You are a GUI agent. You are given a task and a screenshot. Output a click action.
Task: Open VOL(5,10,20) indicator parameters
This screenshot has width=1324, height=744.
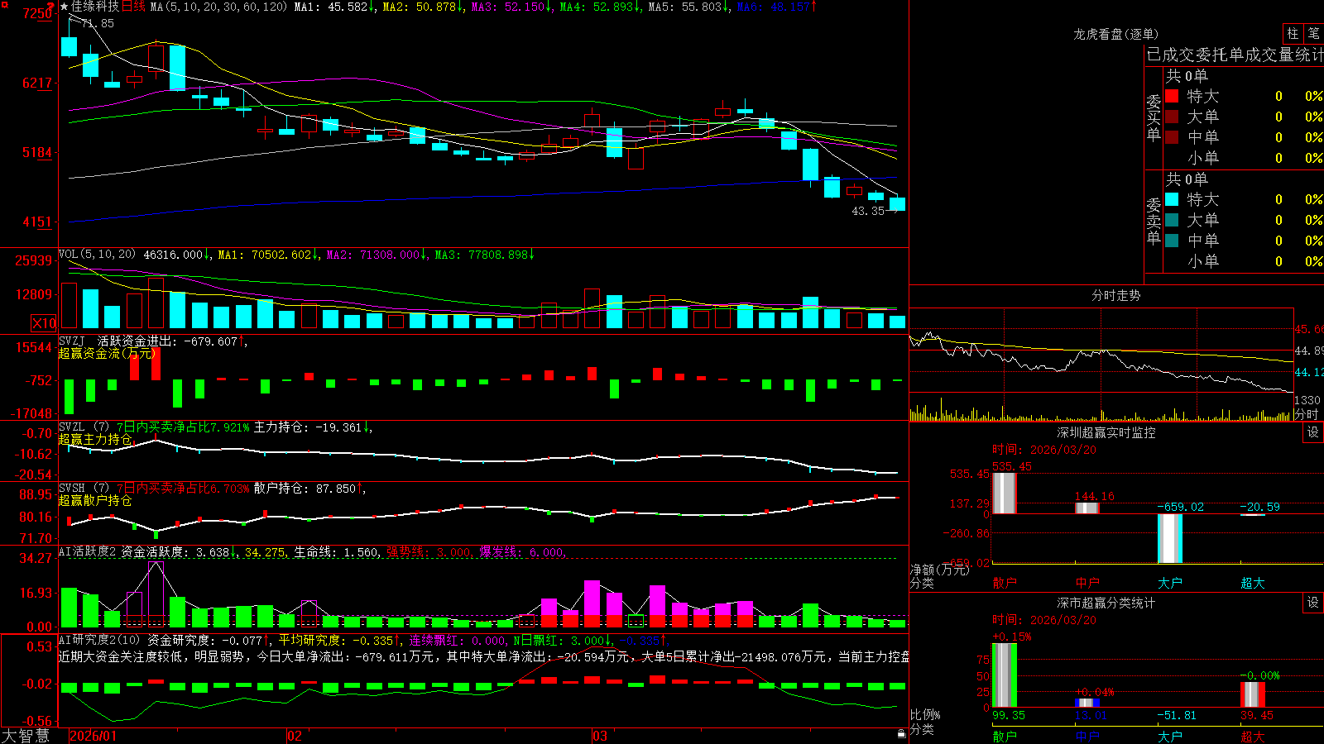click(x=97, y=254)
